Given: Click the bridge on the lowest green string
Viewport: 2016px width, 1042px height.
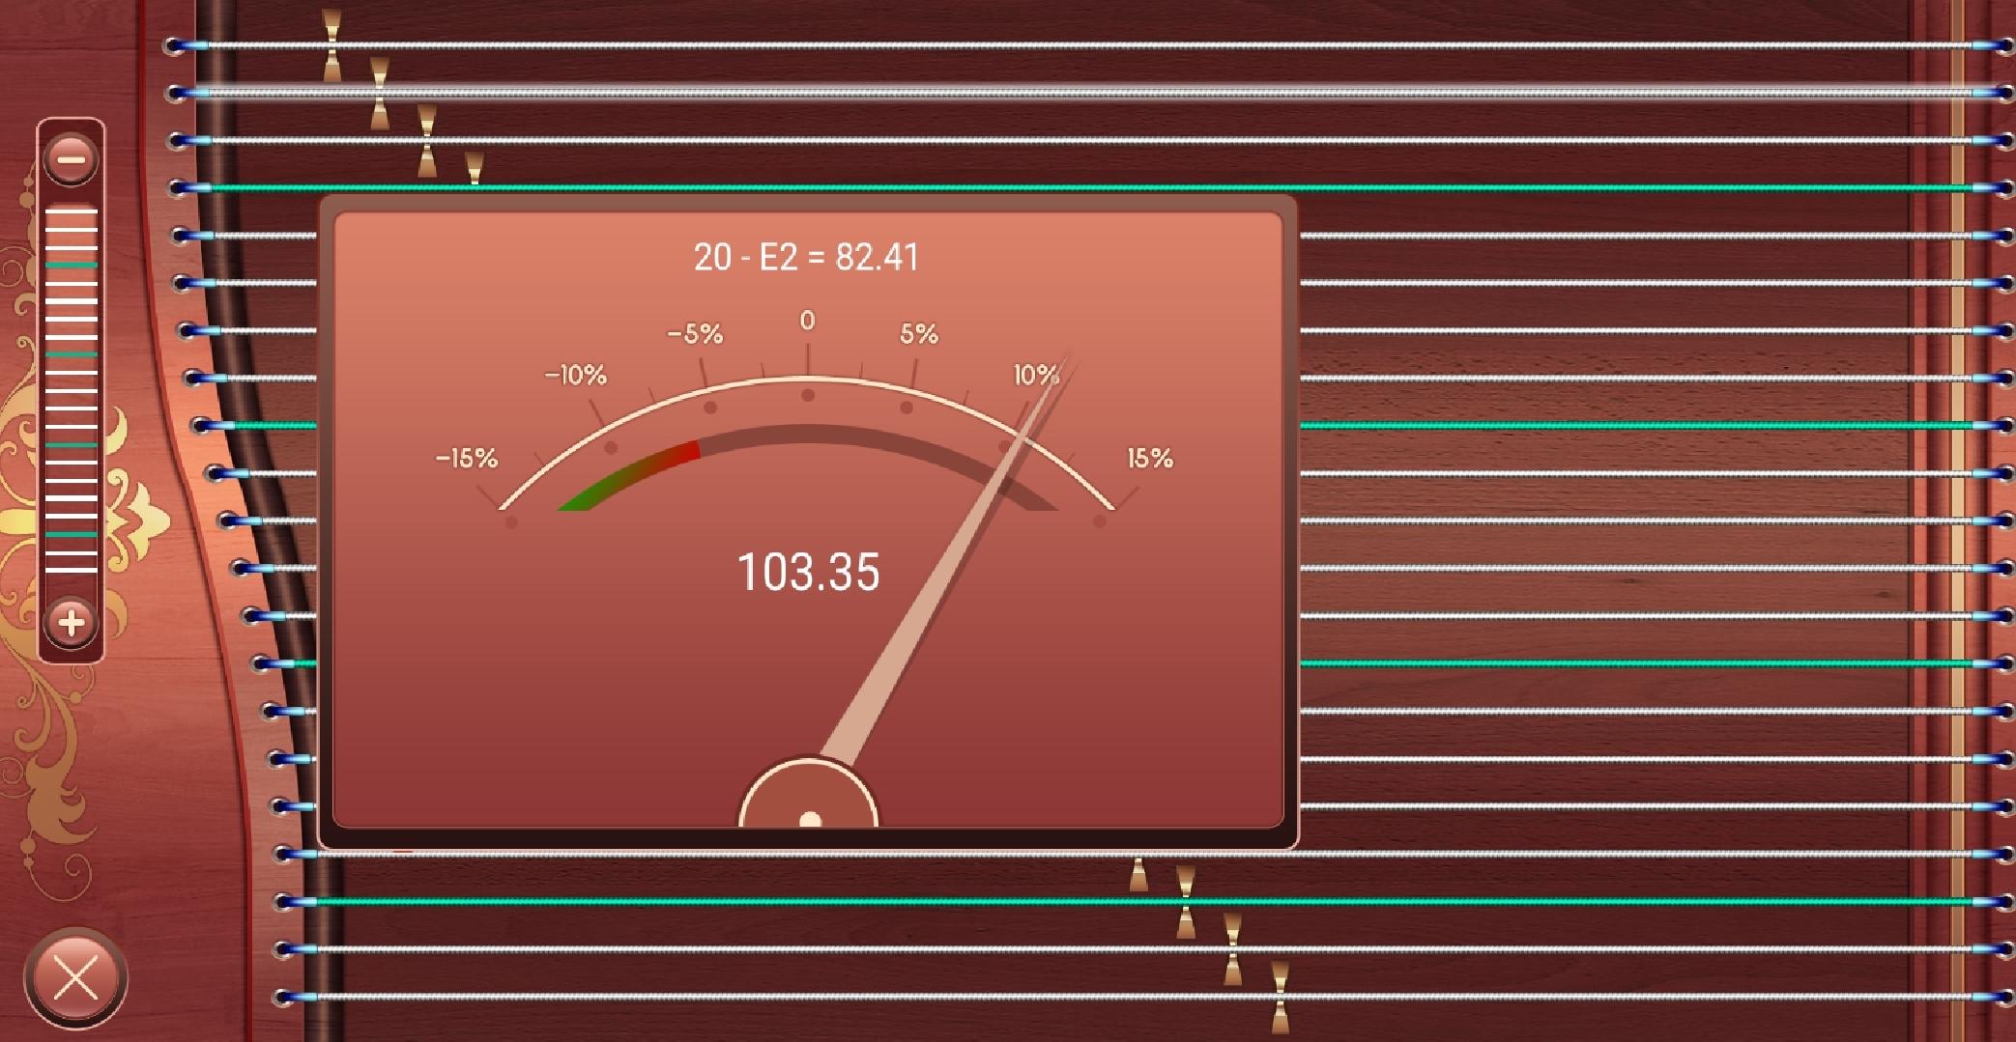Looking at the screenshot, I should (1186, 902).
